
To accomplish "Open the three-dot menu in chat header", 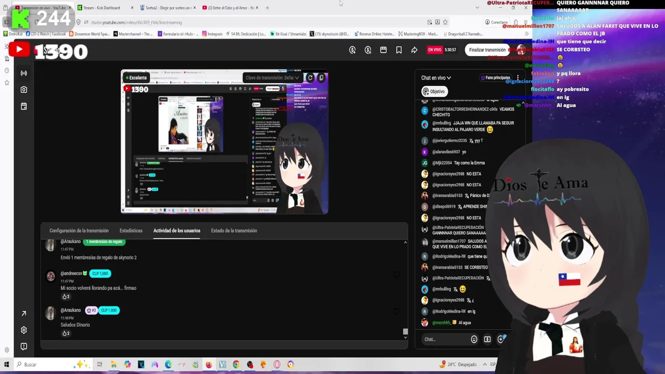I will tap(517, 78).
